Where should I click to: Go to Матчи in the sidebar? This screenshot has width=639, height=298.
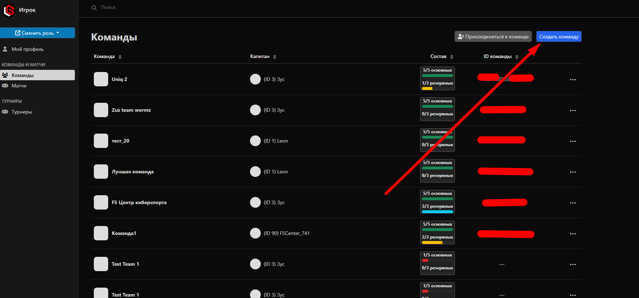pos(19,86)
